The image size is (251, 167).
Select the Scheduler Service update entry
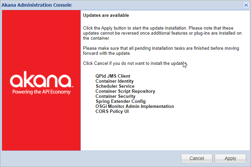(x=115, y=86)
